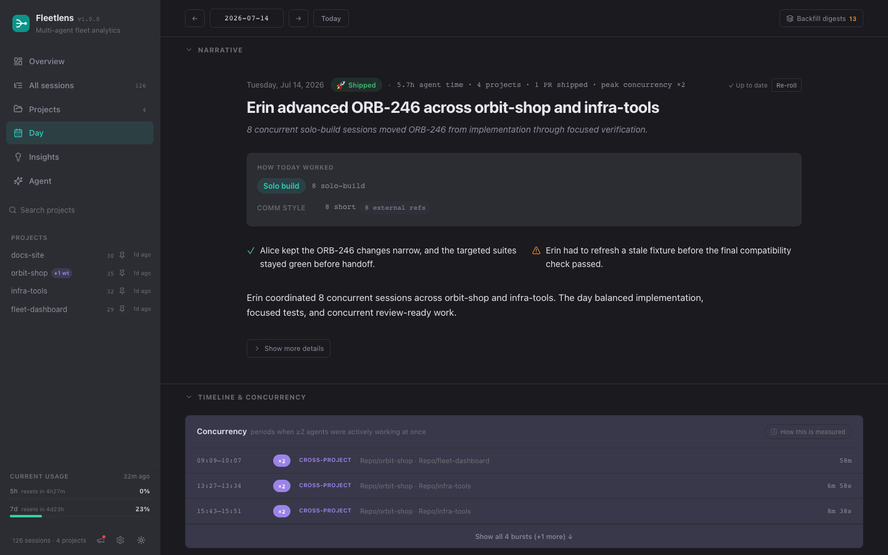Toggle pin for orbit-shop project
Viewport: 888px width, 555px height.
tap(122, 273)
